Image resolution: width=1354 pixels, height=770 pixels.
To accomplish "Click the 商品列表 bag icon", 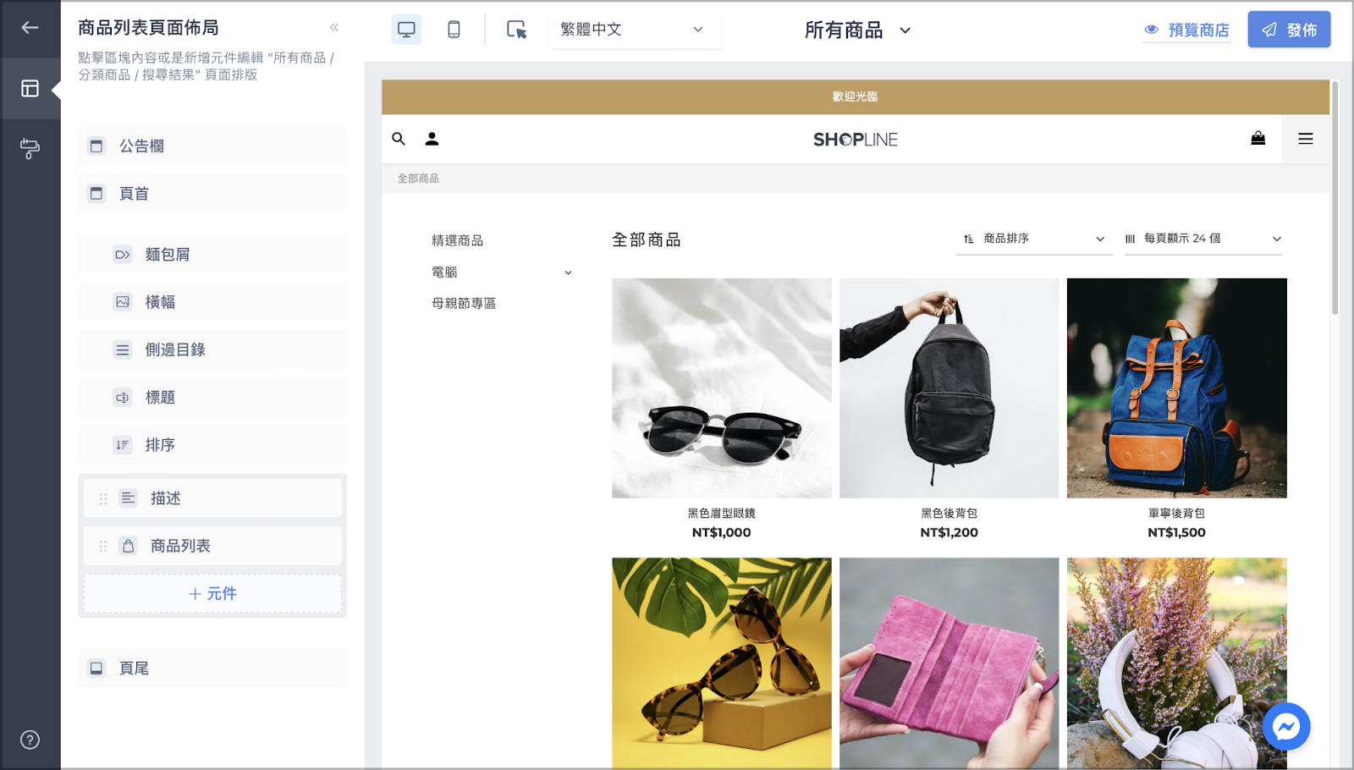I will tap(128, 546).
